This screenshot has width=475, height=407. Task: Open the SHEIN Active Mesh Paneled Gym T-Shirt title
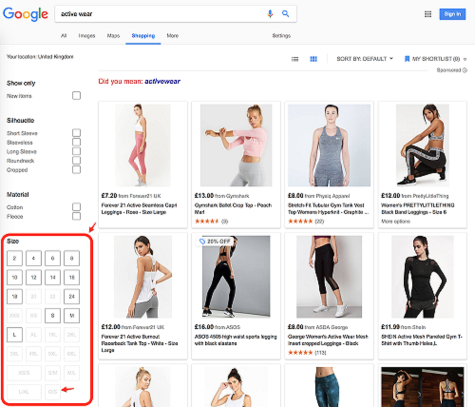coord(422,340)
